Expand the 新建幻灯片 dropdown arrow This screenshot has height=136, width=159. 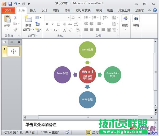(33, 30)
